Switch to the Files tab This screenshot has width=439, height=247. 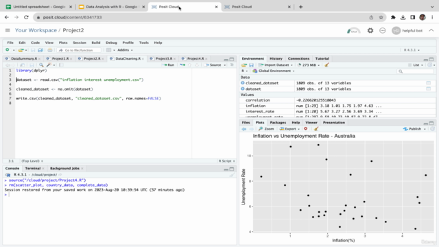pyautogui.click(x=246, y=123)
